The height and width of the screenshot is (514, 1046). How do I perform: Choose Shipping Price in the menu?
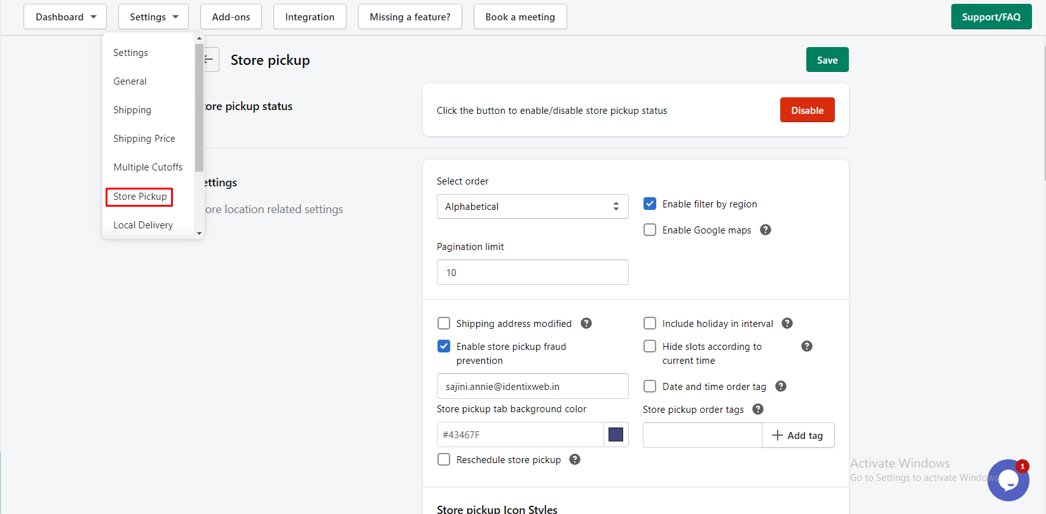[144, 139]
